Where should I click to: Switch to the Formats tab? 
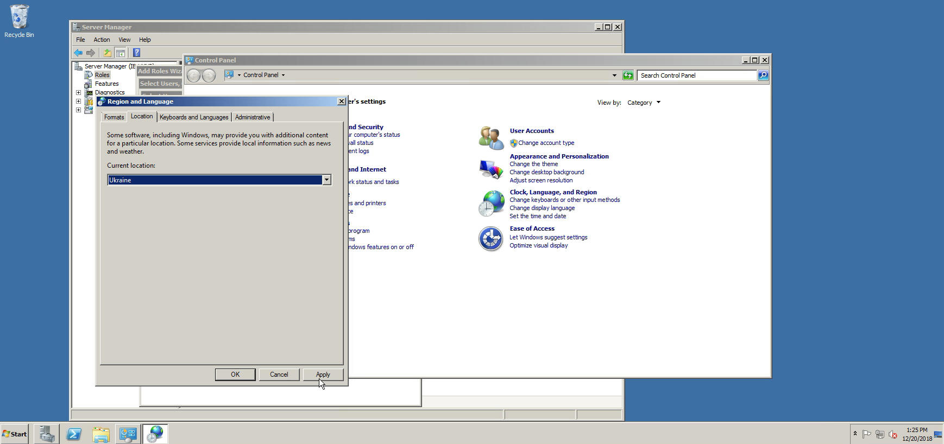tap(114, 117)
